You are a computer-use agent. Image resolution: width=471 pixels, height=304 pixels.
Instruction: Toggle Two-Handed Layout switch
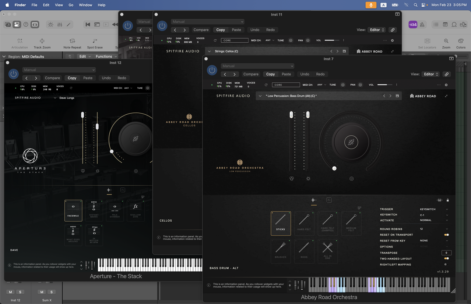coord(446,258)
